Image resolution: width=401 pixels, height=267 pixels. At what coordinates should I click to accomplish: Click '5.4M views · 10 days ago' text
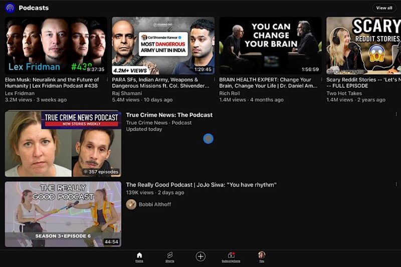pyautogui.click(x=142, y=100)
